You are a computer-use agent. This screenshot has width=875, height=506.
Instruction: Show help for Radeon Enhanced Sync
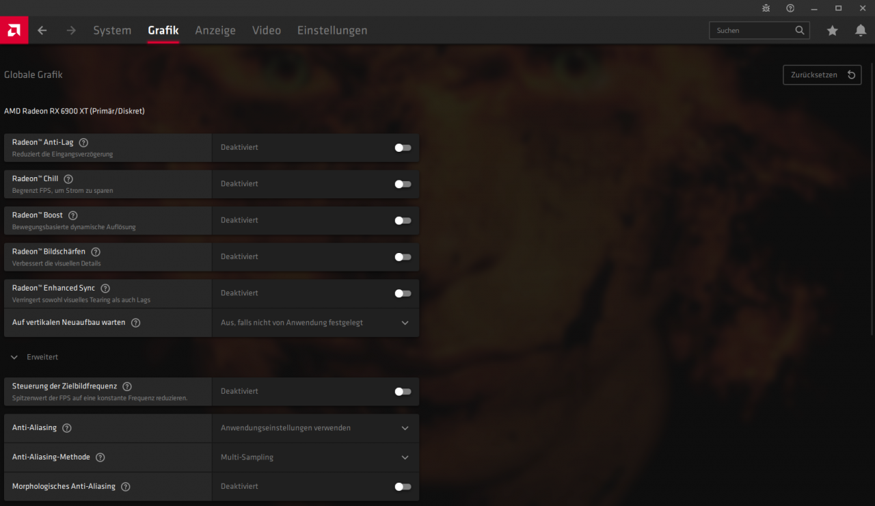(105, 289)
